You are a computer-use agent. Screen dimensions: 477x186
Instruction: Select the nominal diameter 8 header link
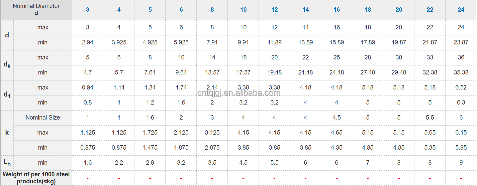click(212, 10)
